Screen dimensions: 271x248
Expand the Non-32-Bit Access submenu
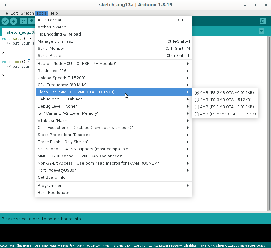(114, 163)
